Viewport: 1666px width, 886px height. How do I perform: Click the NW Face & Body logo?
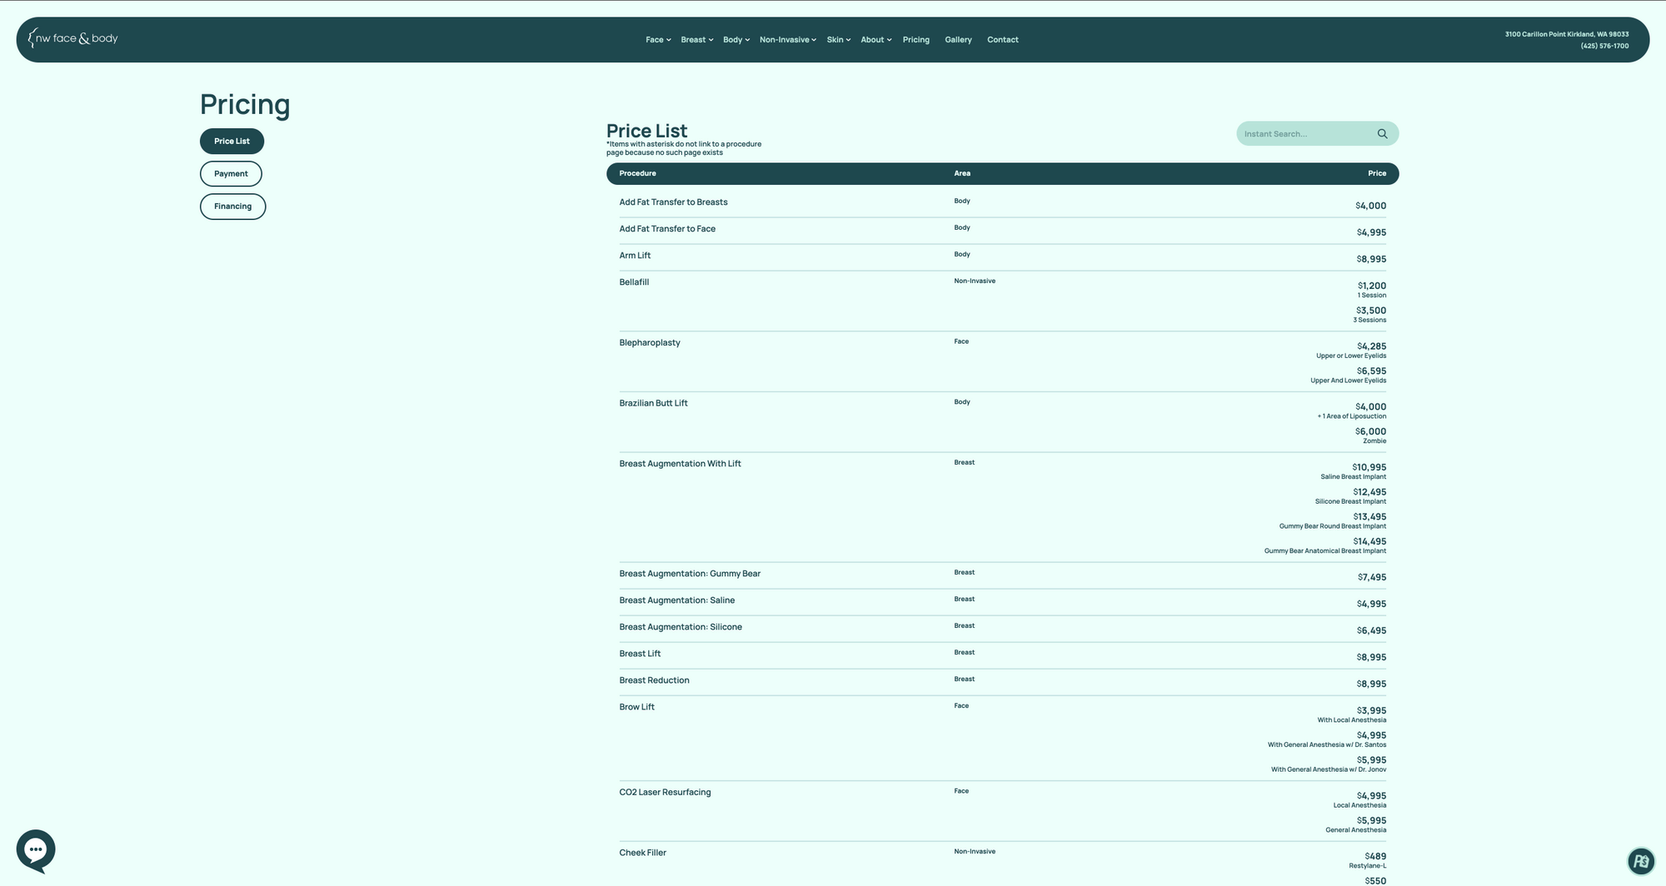point(73,38)
